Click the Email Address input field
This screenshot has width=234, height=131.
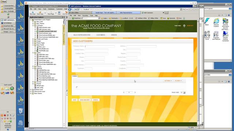coord(100,65)
